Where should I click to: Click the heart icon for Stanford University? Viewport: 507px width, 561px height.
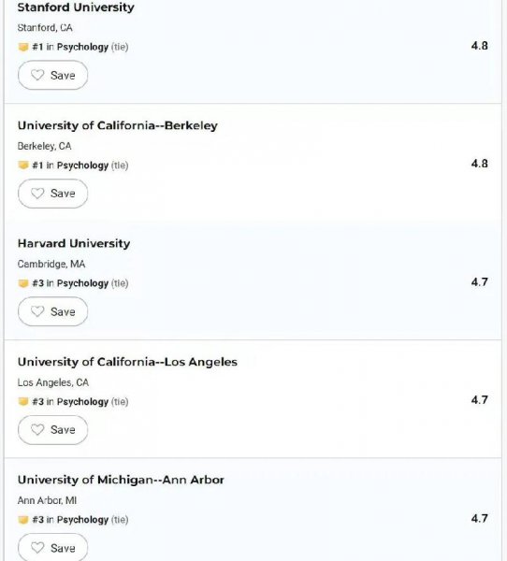pos(37,75)
